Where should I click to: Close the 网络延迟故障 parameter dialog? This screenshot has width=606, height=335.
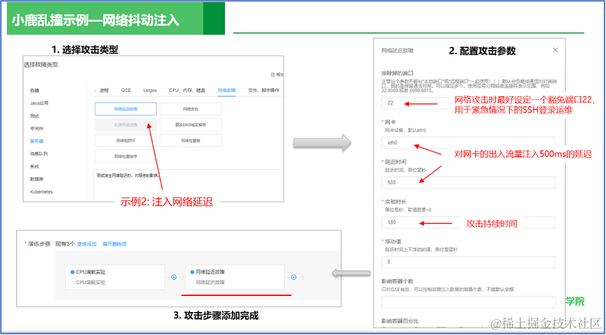[x=555, y=50]
